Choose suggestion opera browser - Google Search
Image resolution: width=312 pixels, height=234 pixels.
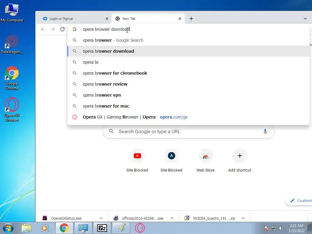pos(188,40)
